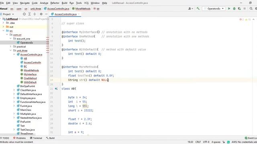Click unit_three breadcrumb in navigation bar
The image size is (257, 144).
(x=36, y=9)
